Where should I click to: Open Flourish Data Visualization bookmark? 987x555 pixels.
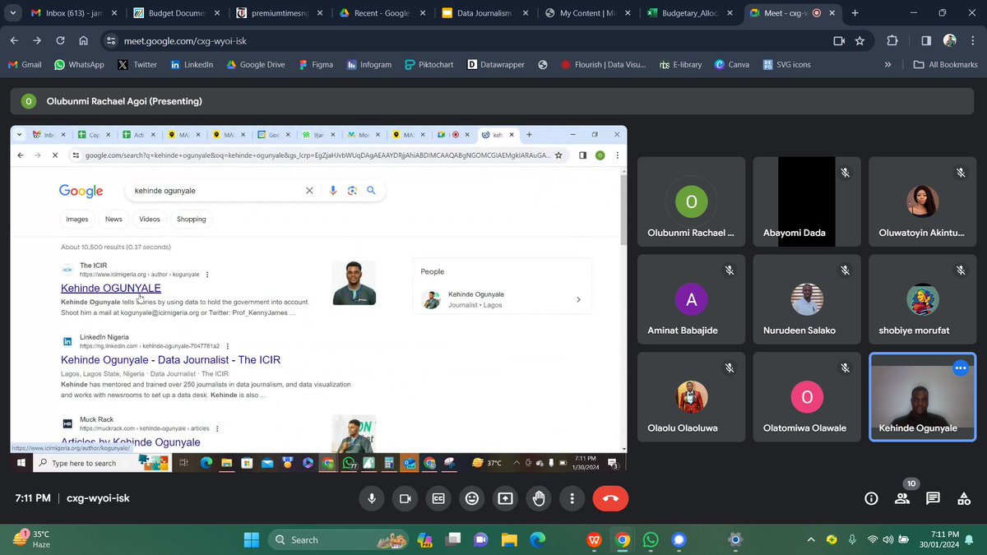[605, 64]
